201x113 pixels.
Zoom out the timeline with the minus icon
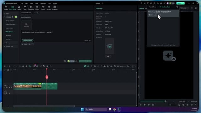(118, 66)
